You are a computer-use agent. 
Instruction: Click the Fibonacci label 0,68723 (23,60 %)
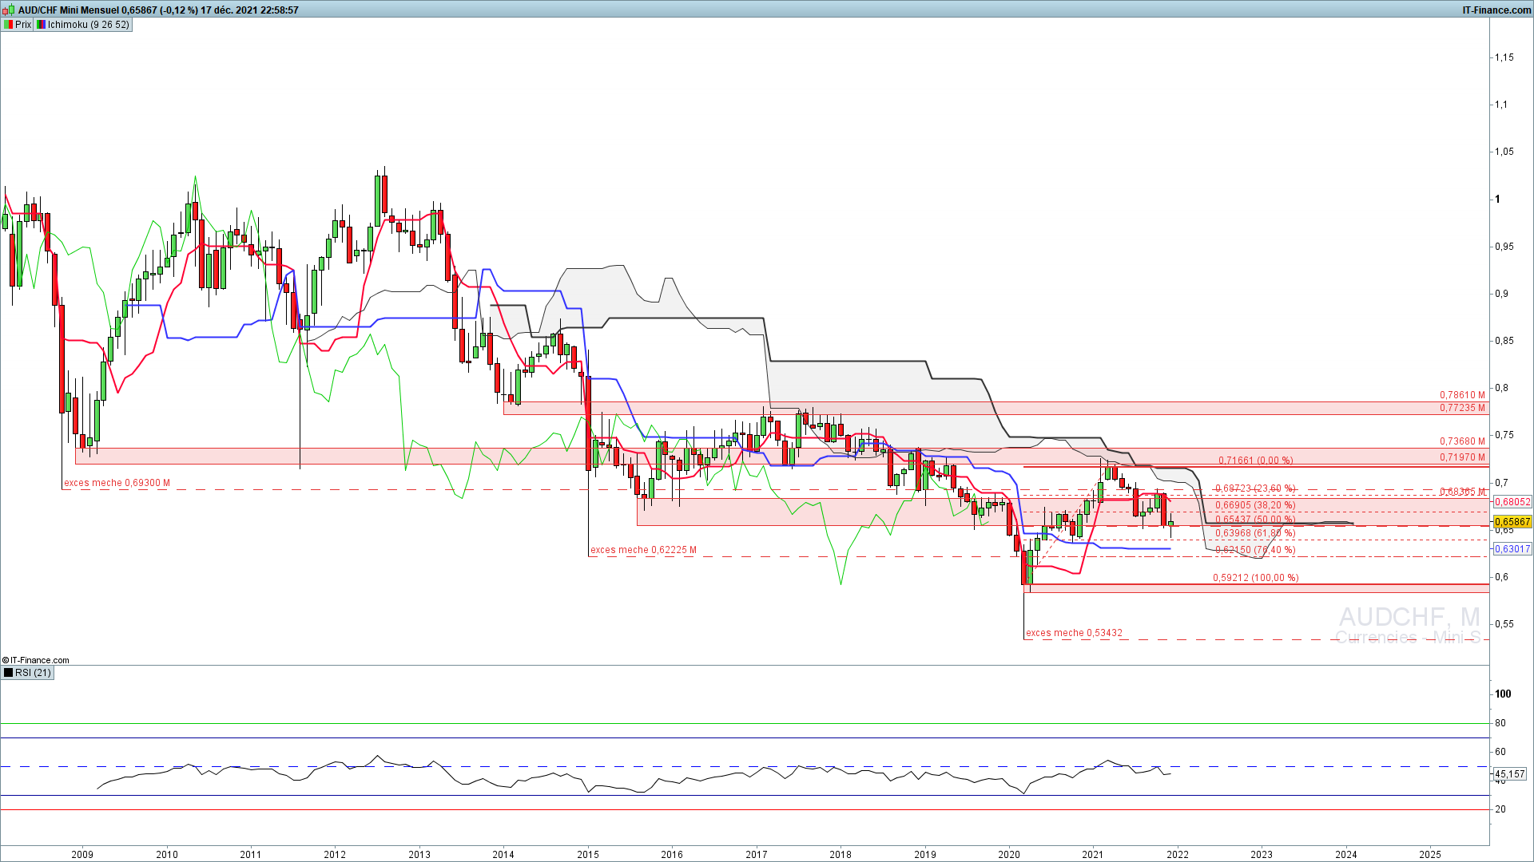point(1255,488)
